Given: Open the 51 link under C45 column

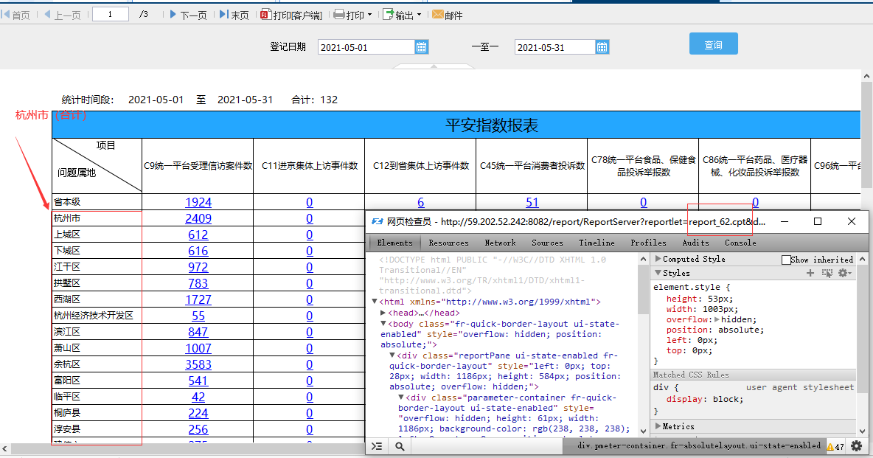Looking at the screenshot, I should (532, 202).
